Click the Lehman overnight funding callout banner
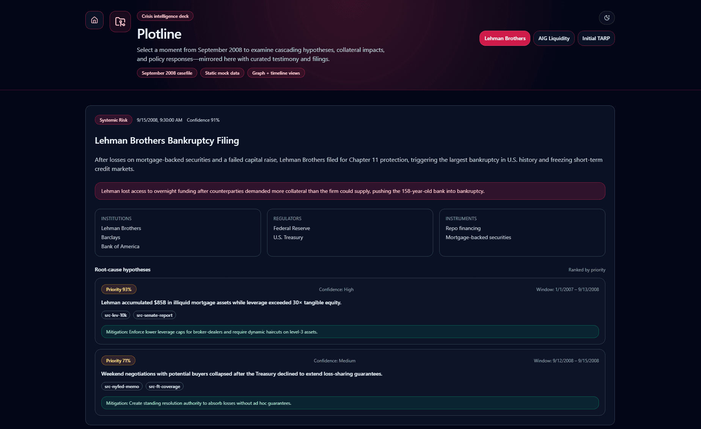701x429 pixels. coord(350,191)
